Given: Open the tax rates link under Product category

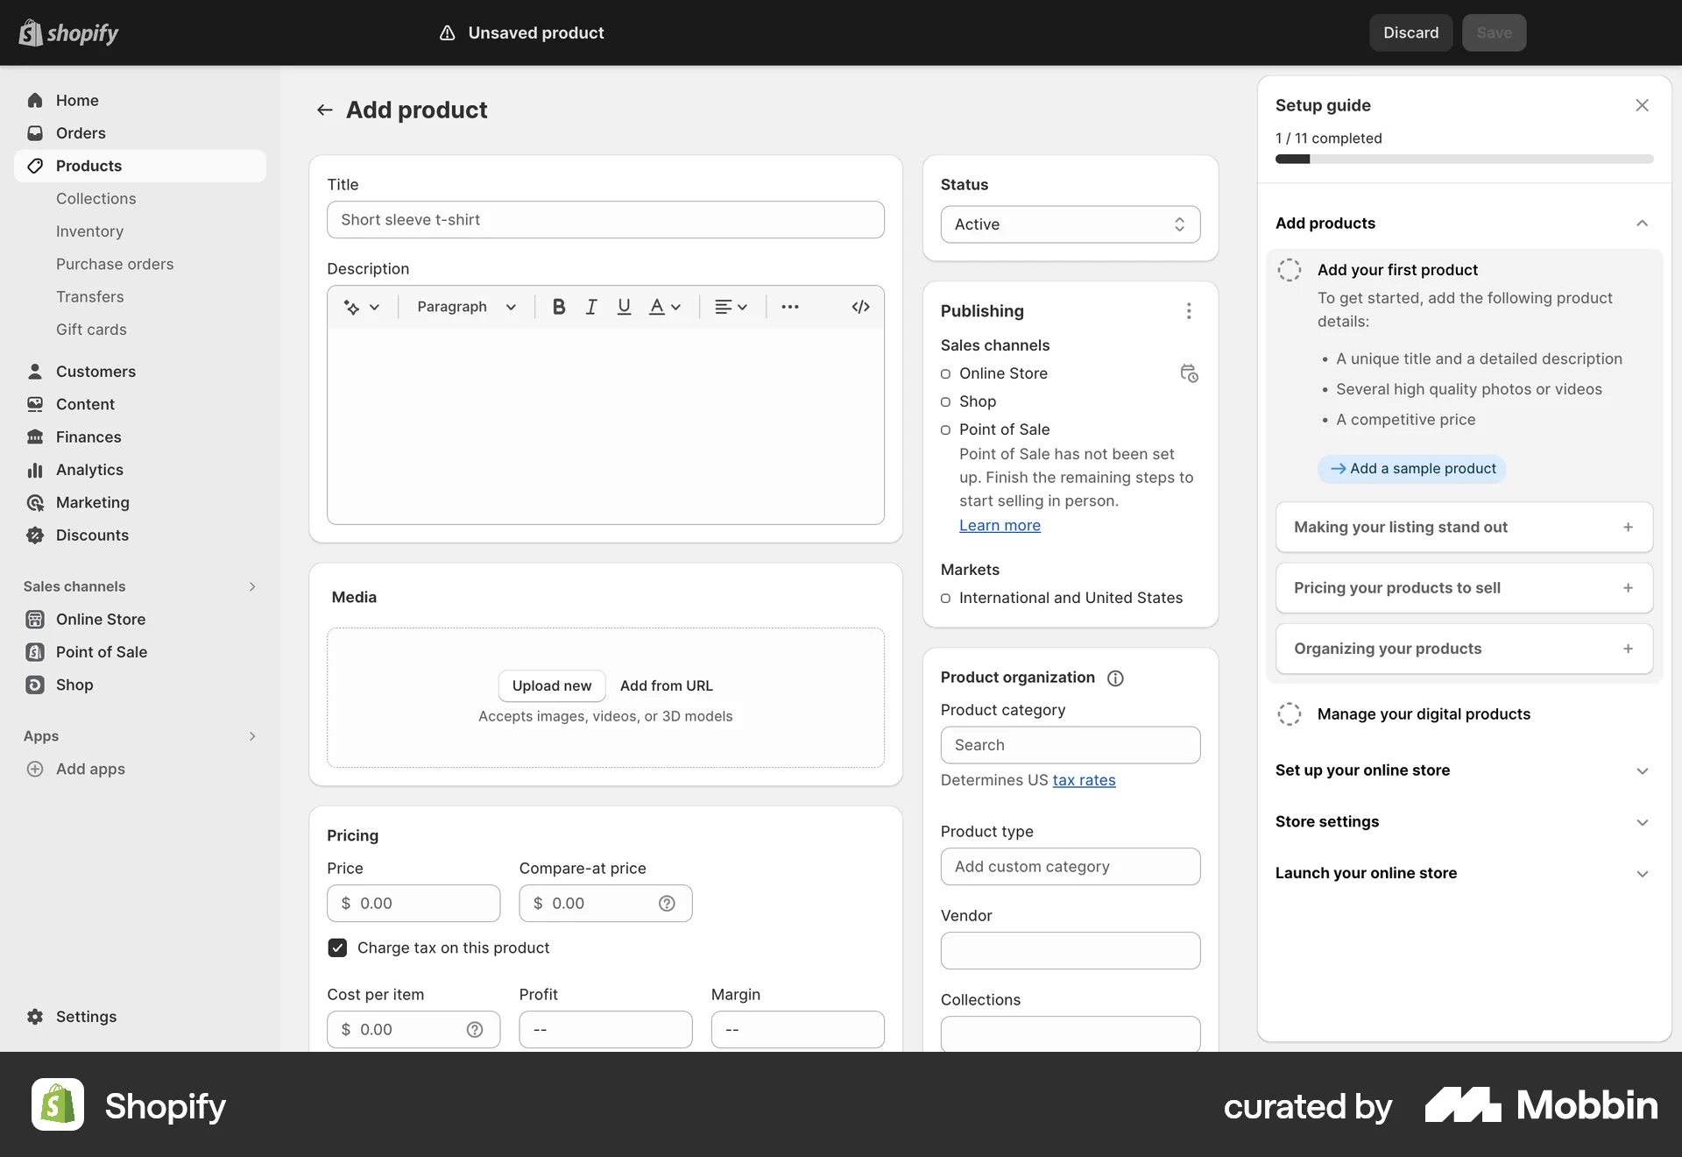Looking at the screenshot, I should [x=1084, y=780].
